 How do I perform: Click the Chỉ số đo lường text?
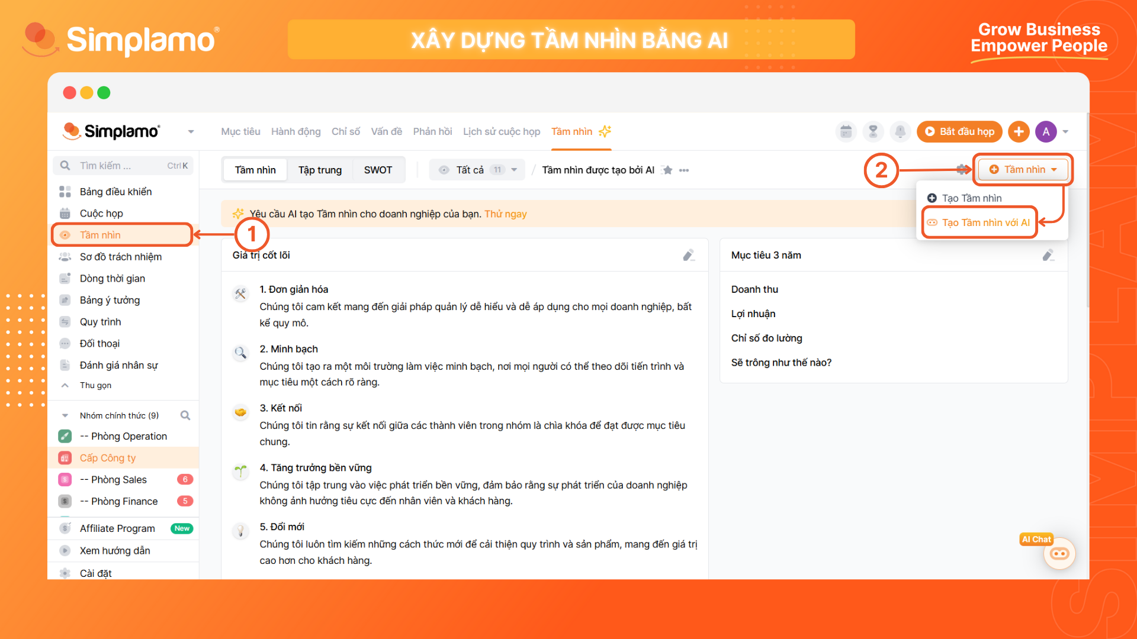[766, 338]
